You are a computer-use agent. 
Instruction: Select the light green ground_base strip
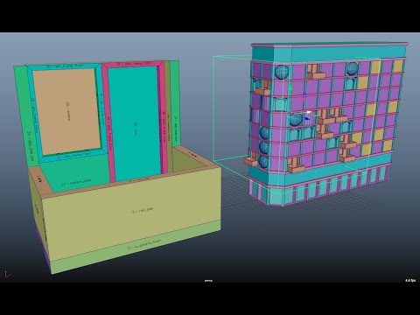click(136, 247)
